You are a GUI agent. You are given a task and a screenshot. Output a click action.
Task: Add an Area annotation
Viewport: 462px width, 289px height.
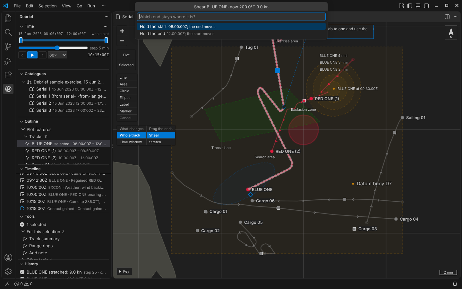pos(127,84)
